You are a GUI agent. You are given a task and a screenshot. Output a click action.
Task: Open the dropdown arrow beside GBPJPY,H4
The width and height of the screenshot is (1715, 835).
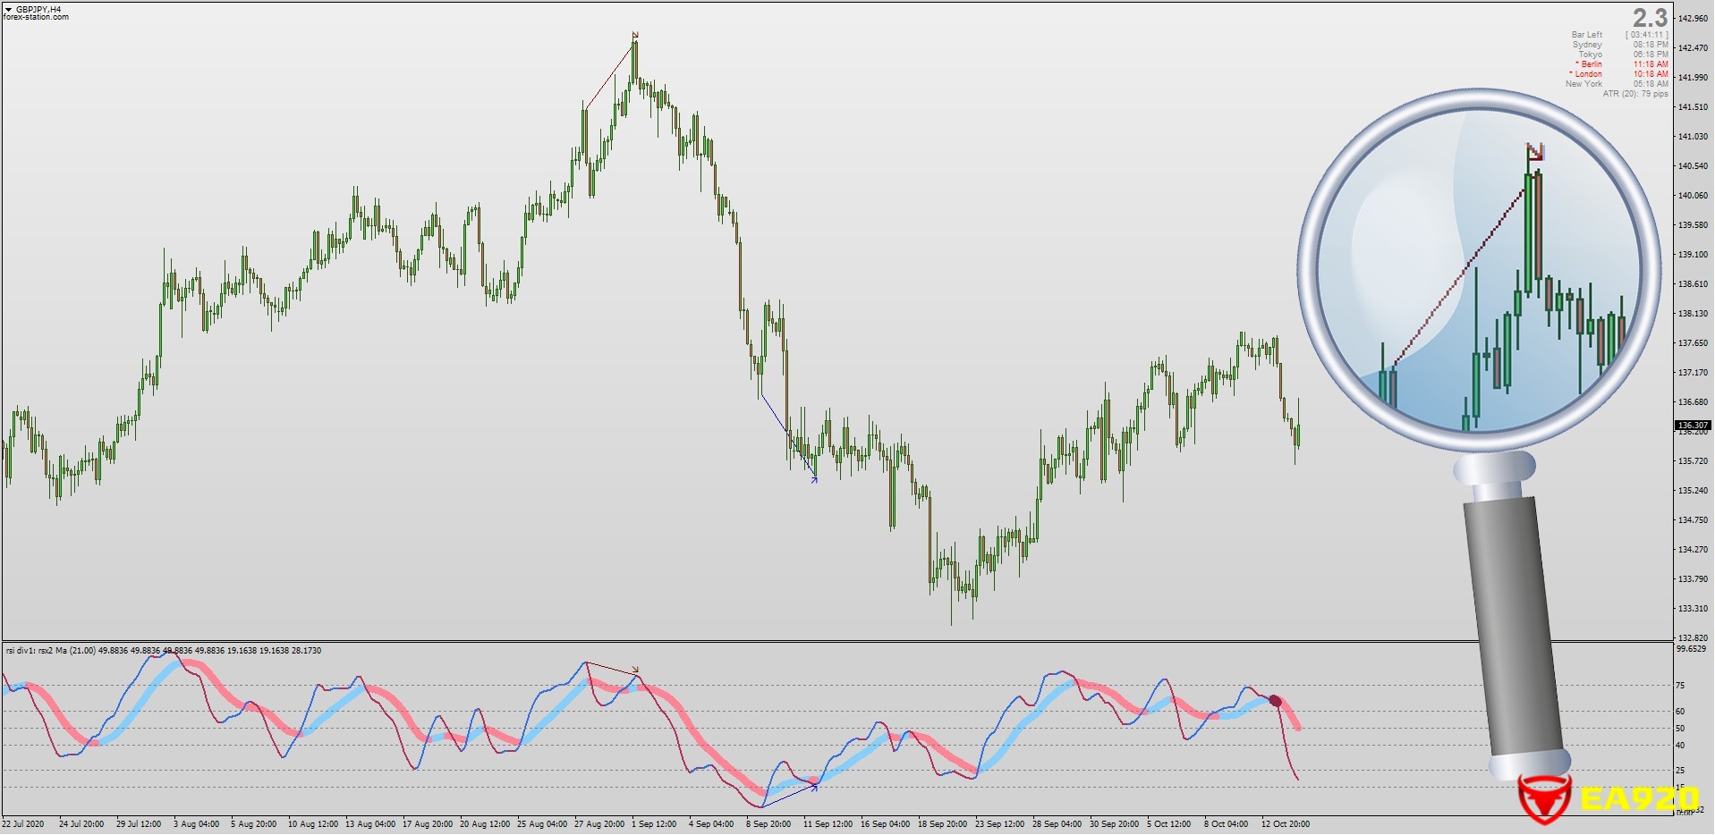click(9, 9)
